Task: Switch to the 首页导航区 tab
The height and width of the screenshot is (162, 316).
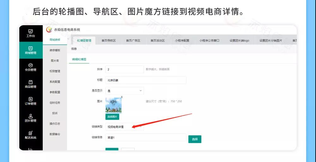Action: click(108, 41)
